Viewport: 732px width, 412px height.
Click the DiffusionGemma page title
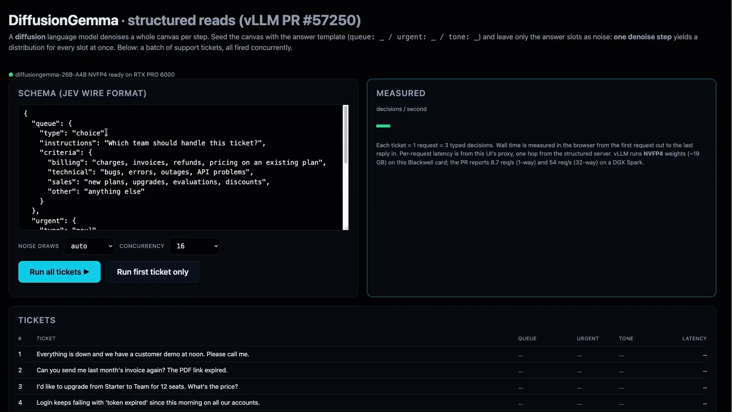64,20
